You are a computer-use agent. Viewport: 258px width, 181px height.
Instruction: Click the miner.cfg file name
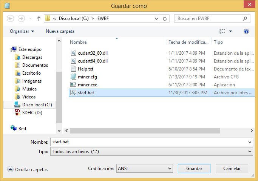(87, 77)
